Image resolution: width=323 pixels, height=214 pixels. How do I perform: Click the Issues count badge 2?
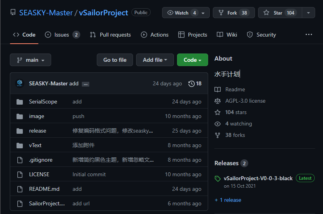76,35
